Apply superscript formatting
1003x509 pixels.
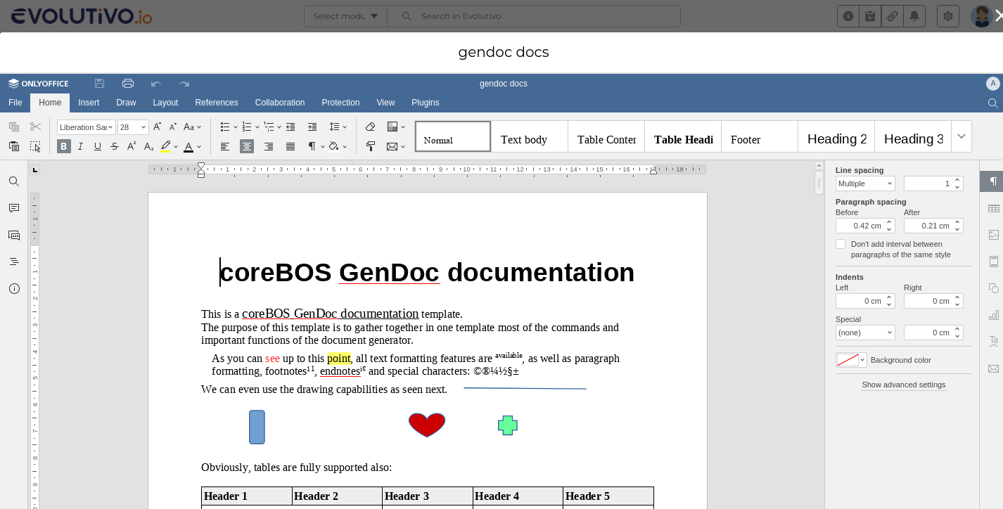(x=132, y=146)
